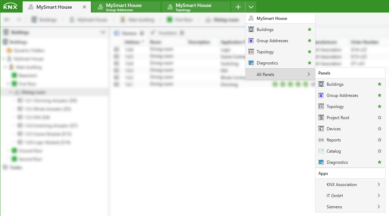Image resolution: width=389 pixels, height=216 pixels.
Task: Close the first MySmart House tab
Action: (x=84, y=7)
